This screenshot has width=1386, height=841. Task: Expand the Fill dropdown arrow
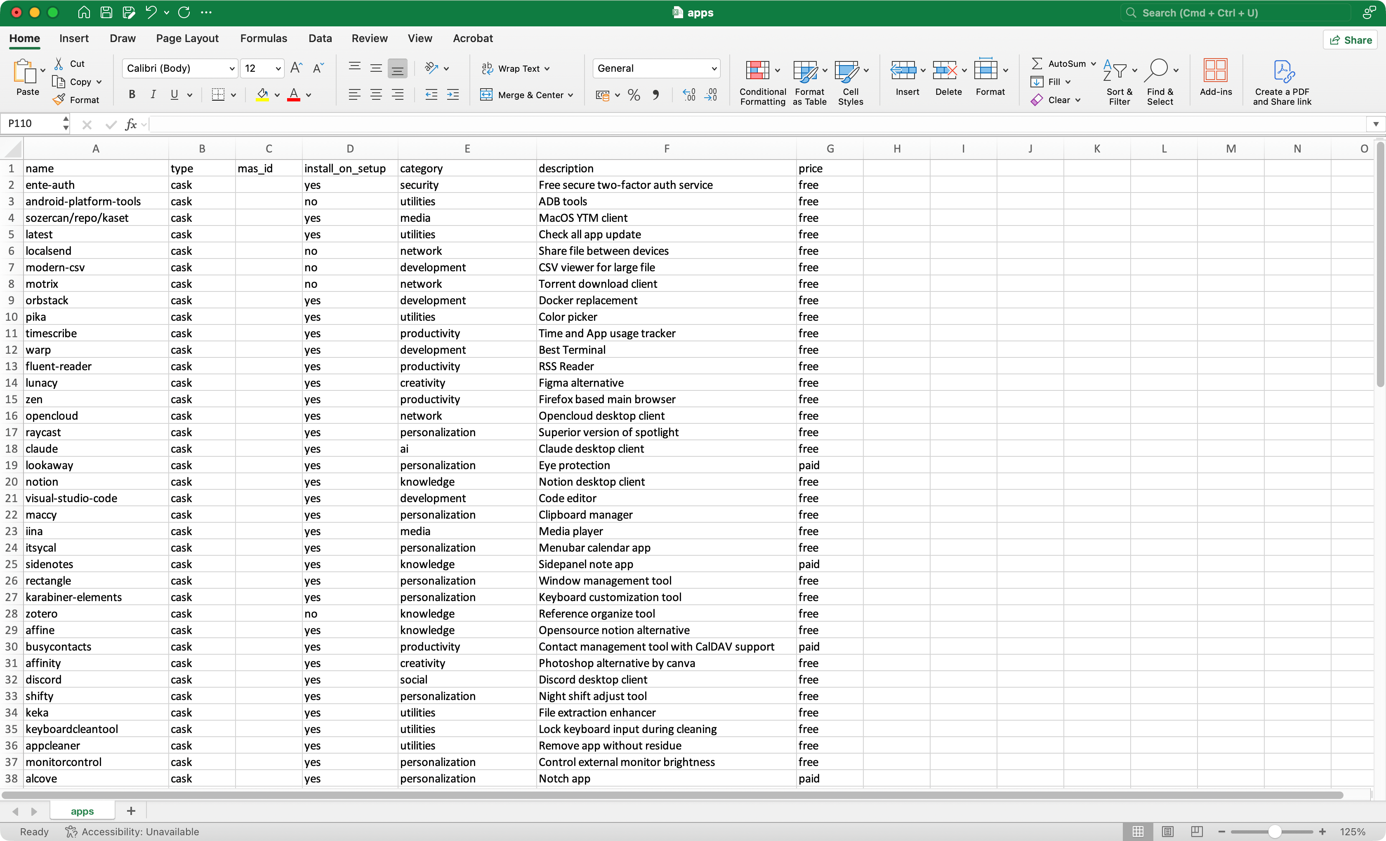coord(1068,82)
